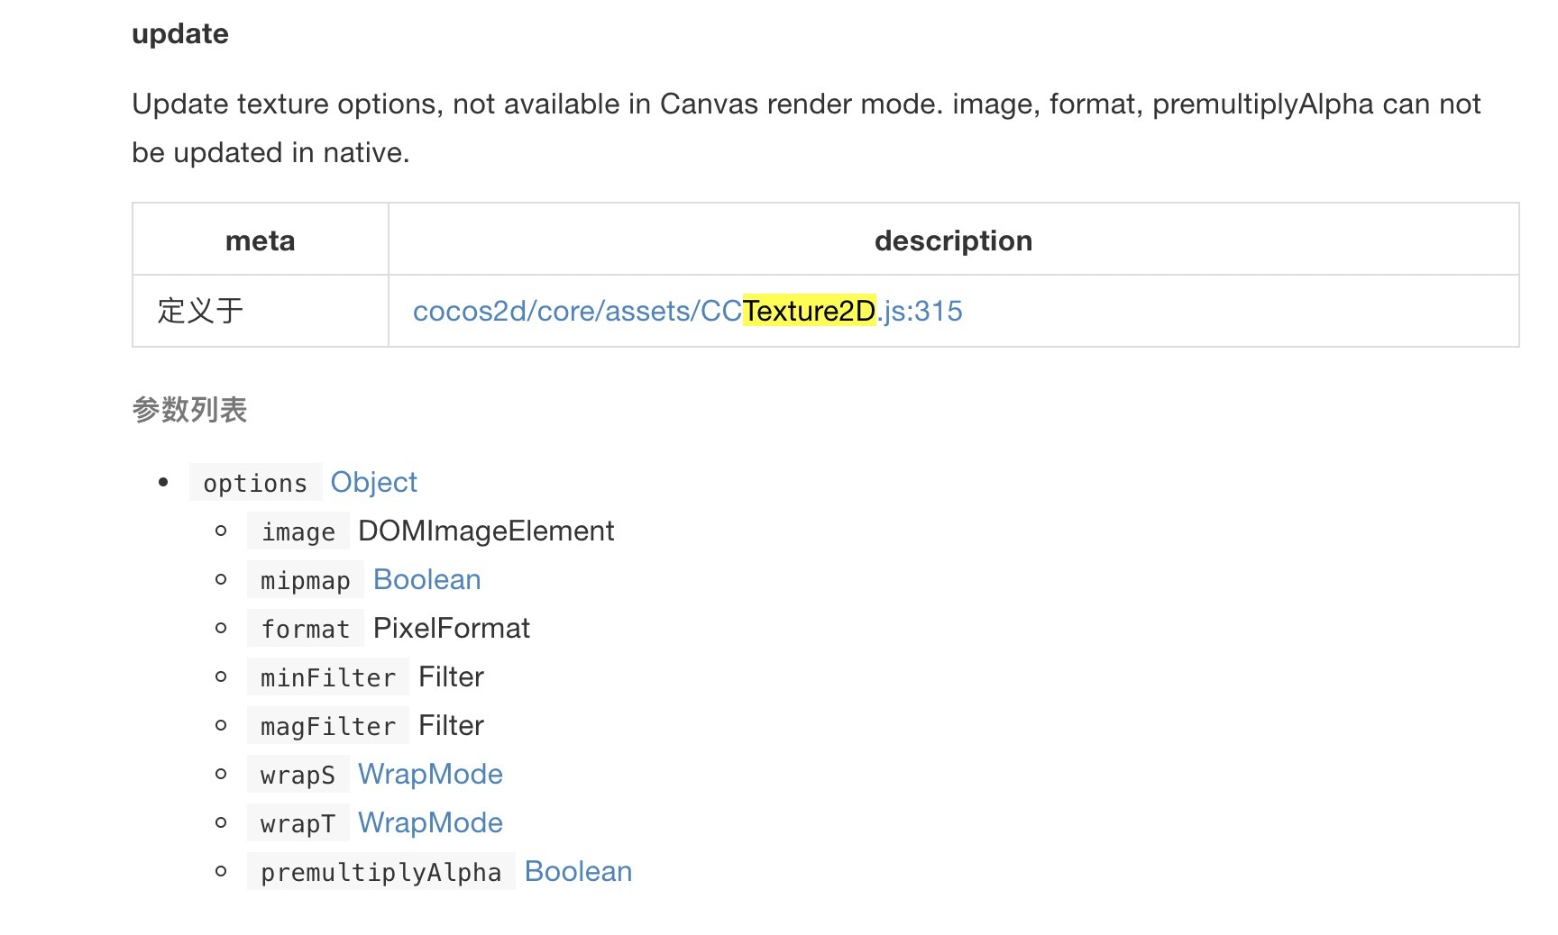
Task: Click the mipmap parameter code label
Action: pos(305,580)
